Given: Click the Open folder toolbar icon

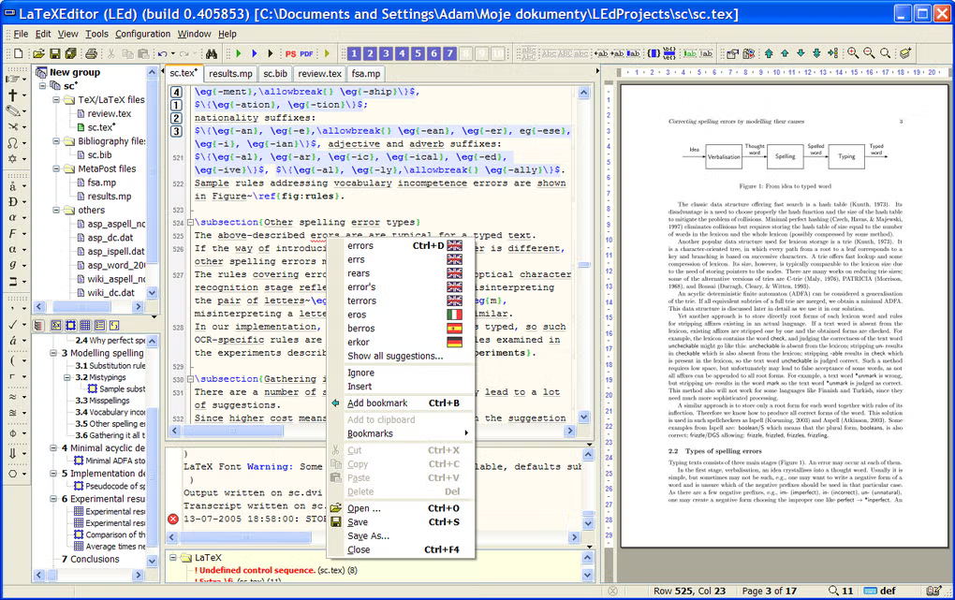Looking at the screenshot, I should [40, 53].
